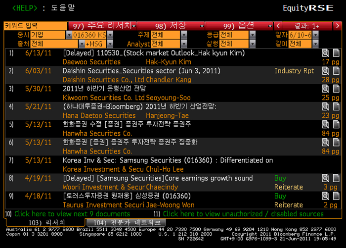346x248 pixels.
Task: Expand the 016360 KS ticker dropdown
Action: pos(110,35)
